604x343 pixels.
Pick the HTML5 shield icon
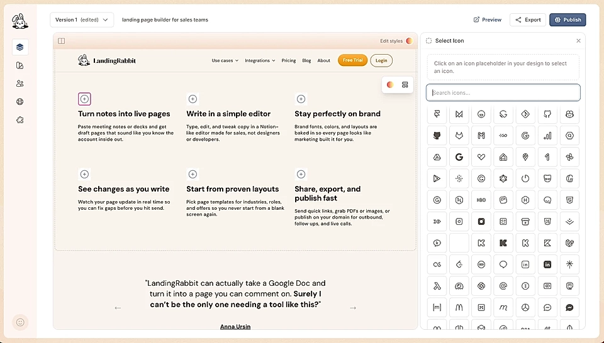tap(570, 200)
